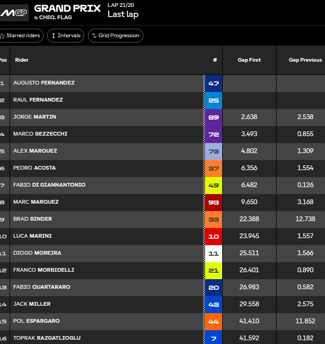Click number badge 43

tap(214, 305)
